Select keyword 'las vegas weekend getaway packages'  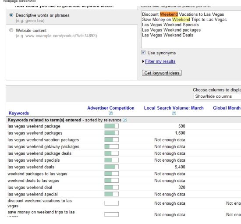[x=43, y=146]
